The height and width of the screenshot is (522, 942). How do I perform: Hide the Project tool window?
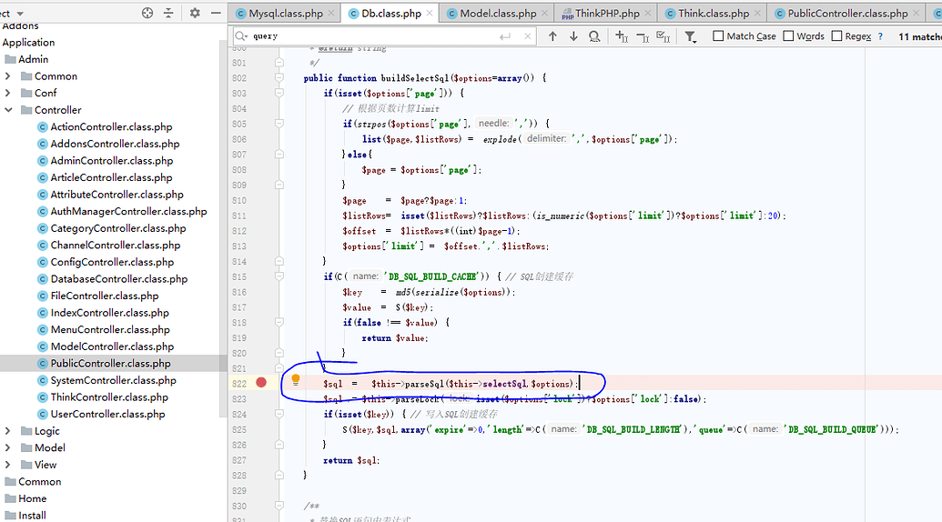[x=216, y=13]
